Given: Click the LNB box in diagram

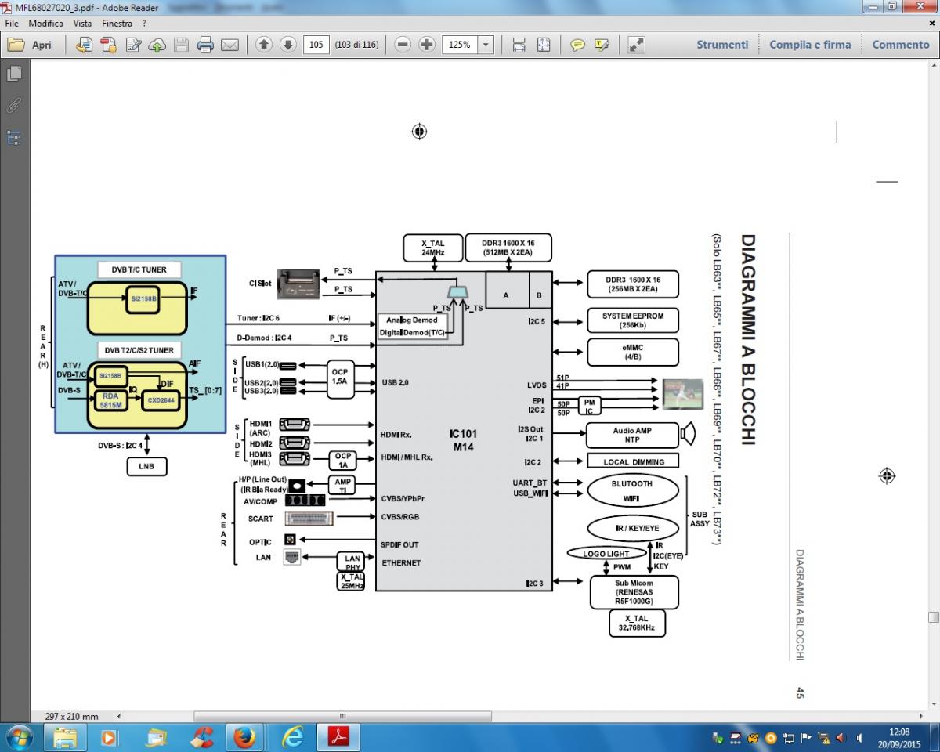Looking at the screenshot, I should pyautogui.click(x=147, y=466).
